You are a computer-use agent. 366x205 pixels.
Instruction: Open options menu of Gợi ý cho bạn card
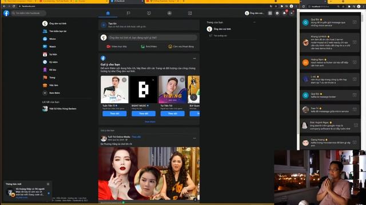(194, 58)
